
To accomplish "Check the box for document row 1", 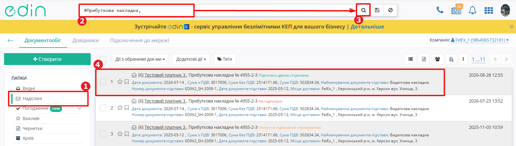I will click(103, 82).
